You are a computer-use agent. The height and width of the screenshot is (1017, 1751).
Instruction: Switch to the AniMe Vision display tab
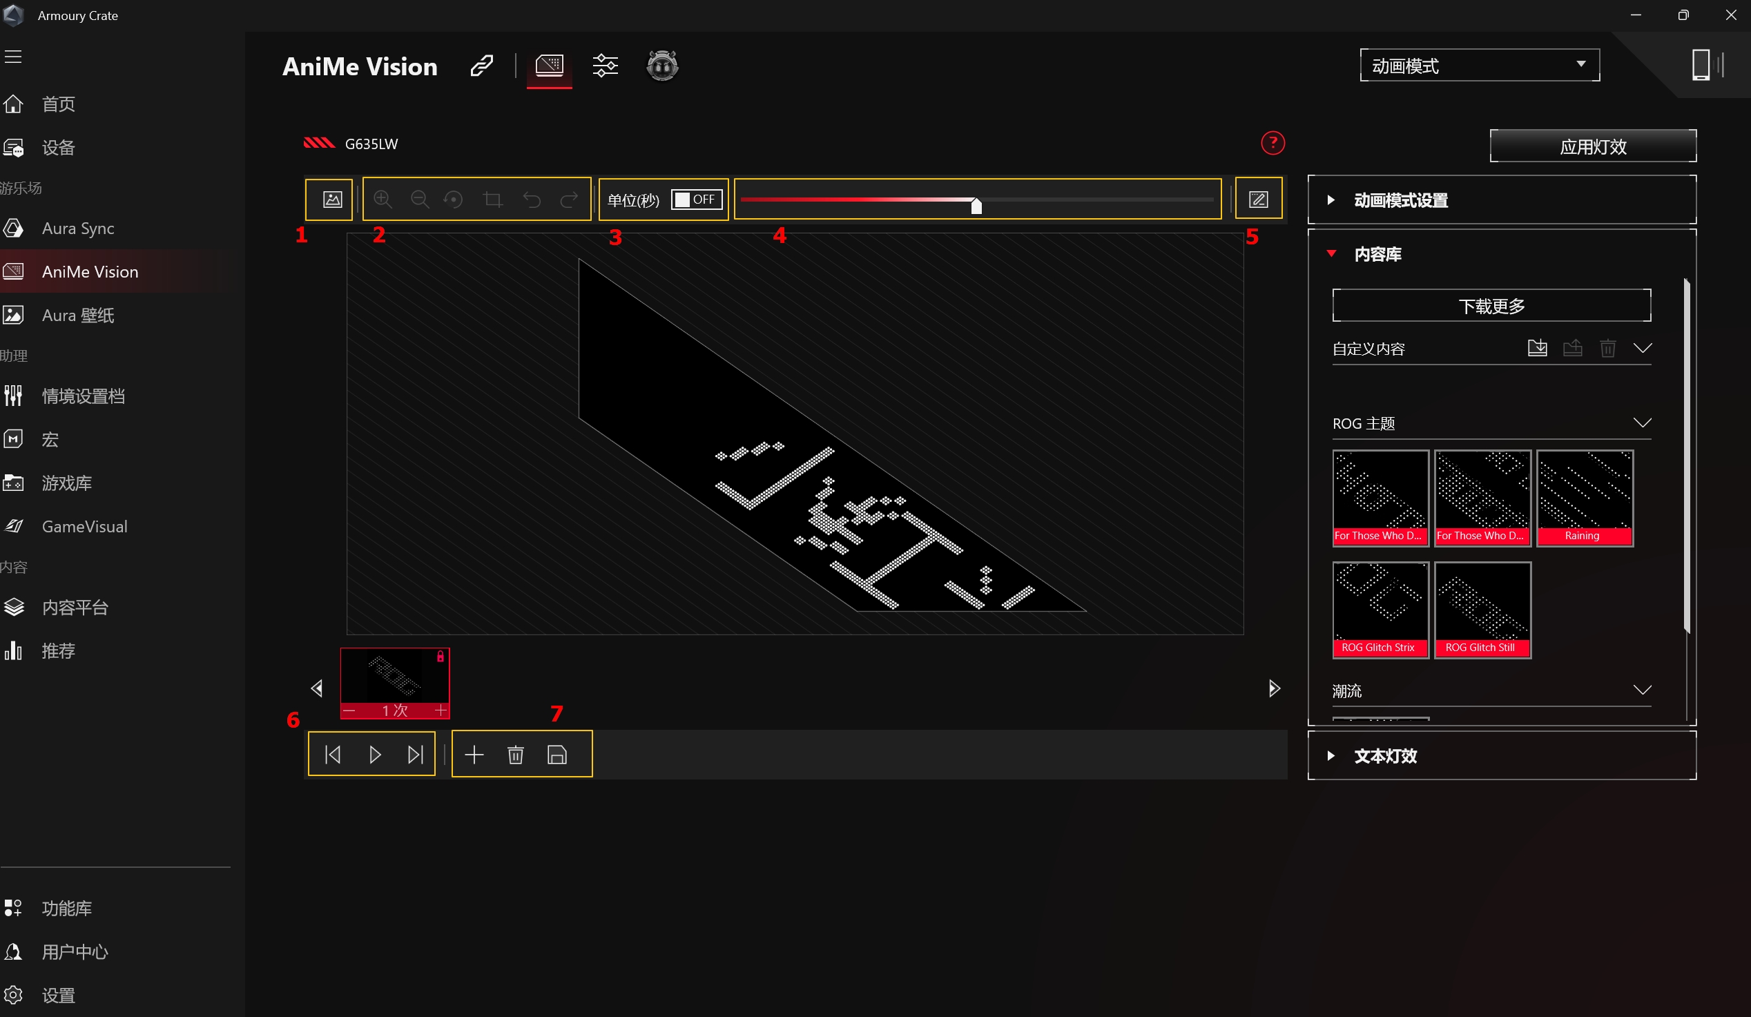pyautogui.click(x=550, y=66)
